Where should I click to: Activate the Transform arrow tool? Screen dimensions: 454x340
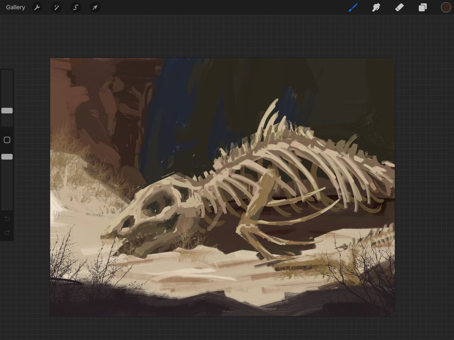tap(95, 7)
